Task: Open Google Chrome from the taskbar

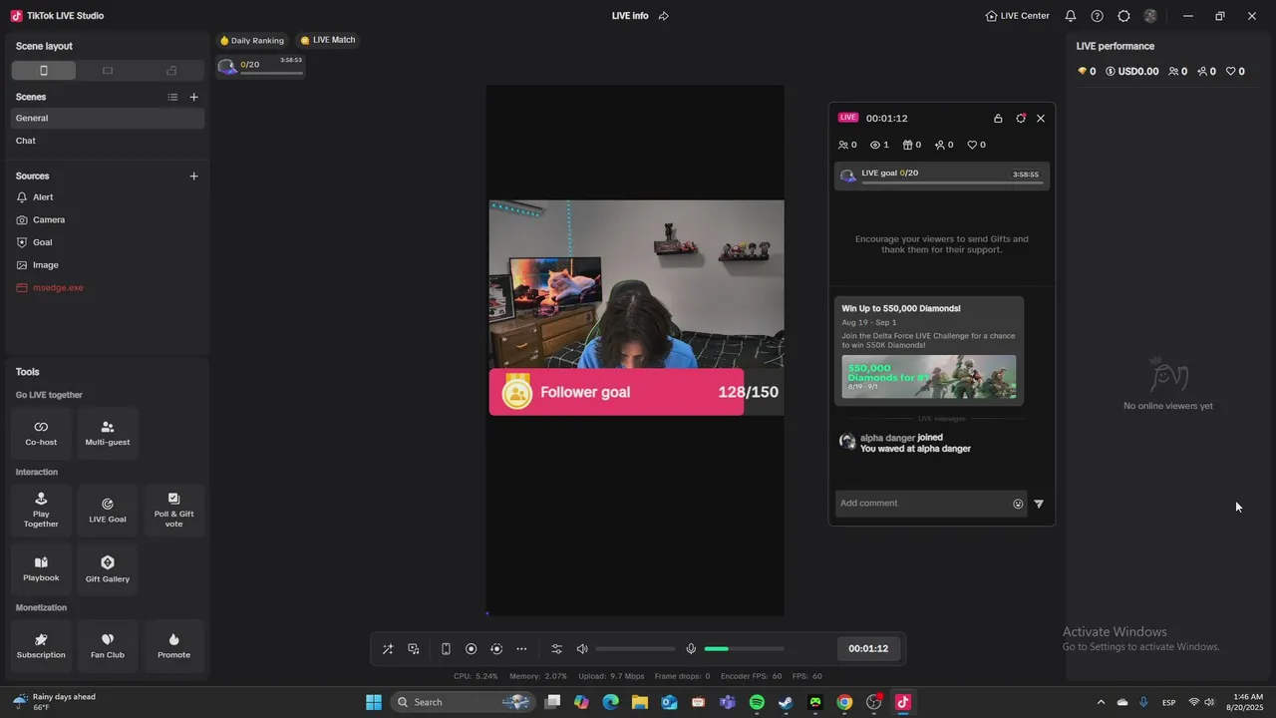Action: [x=844, y=702]
